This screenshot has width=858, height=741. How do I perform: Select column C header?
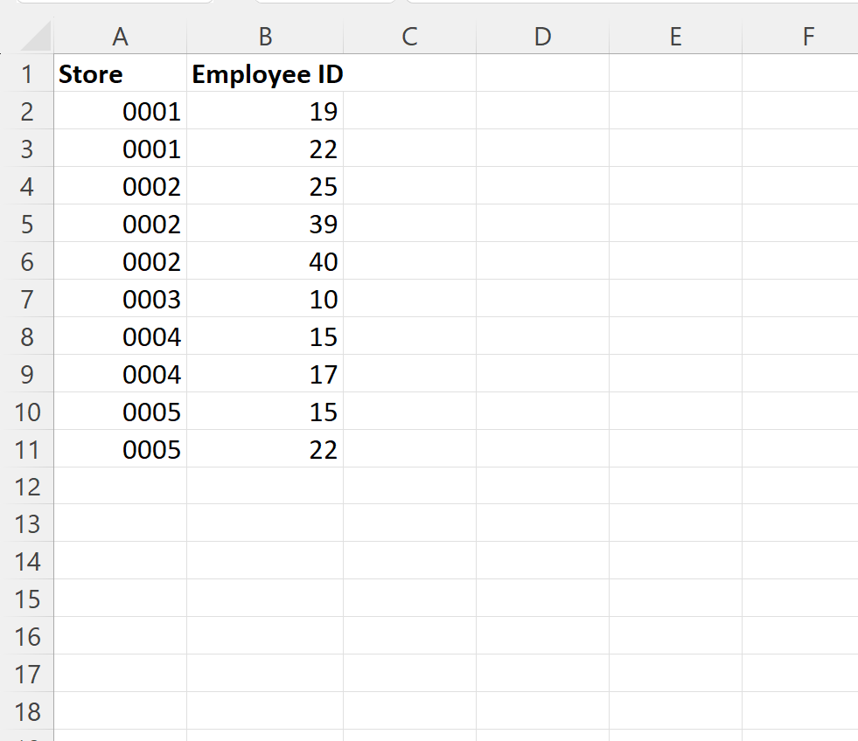point(408,37)
